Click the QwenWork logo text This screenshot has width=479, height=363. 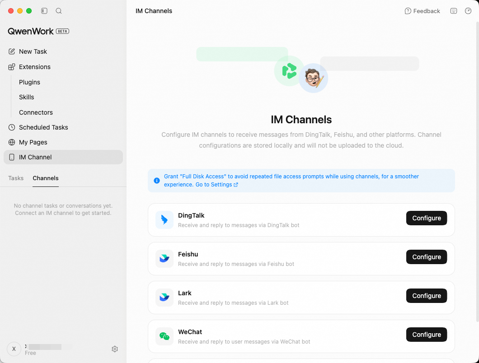click(31, 31)
